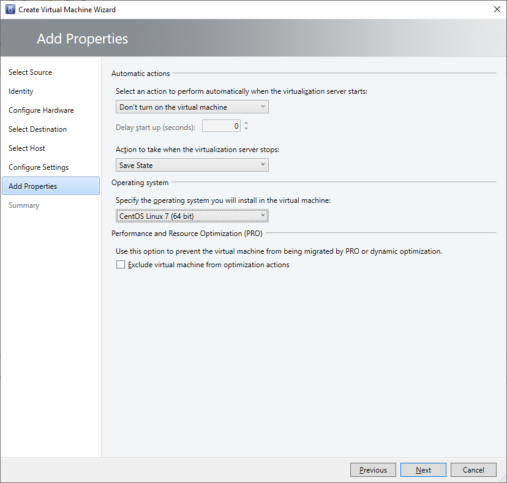This screenshot has width=507, height=483.
Task: Increase the delay start up value
Action: (246, 123)
